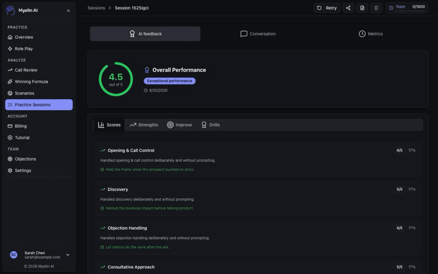
Task: Click the Practice Sessions list icon
Action: pyautogui.click(x=10, y=105)
